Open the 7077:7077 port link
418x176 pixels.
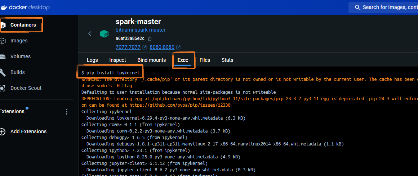click(x=128, y=47)
